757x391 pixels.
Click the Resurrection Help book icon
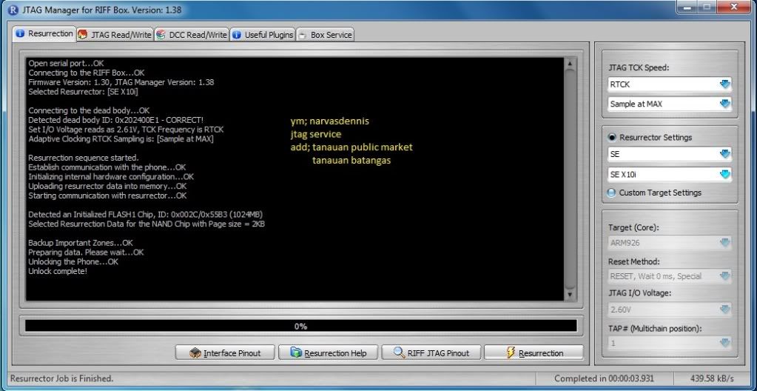tap(296, 352)
